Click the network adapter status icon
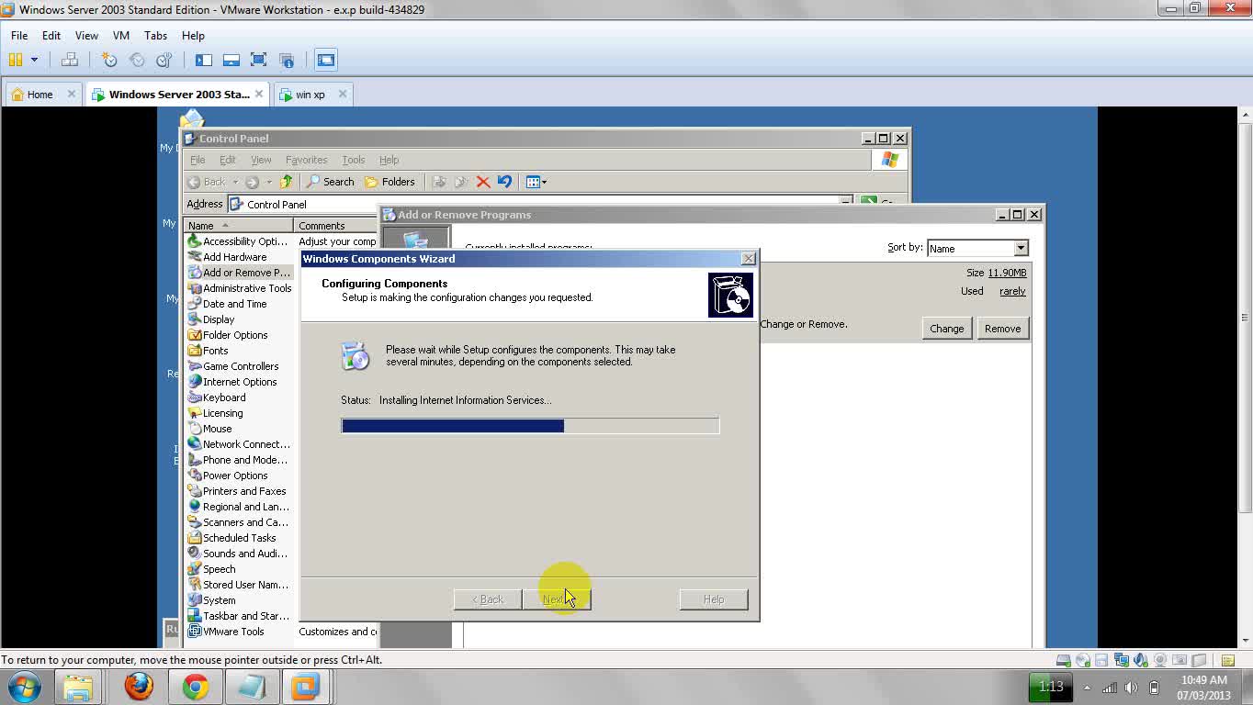 point(1121,660)
